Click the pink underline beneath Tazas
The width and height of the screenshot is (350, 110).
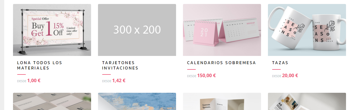coord(276,69)
